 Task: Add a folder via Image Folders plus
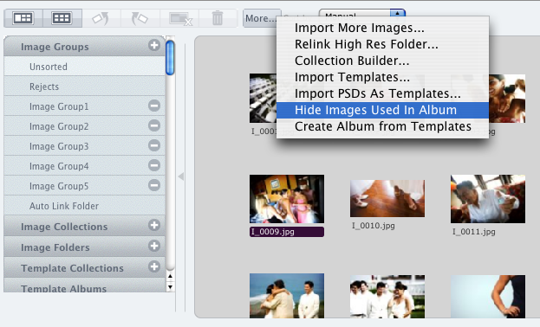click(x=154, y=246)
